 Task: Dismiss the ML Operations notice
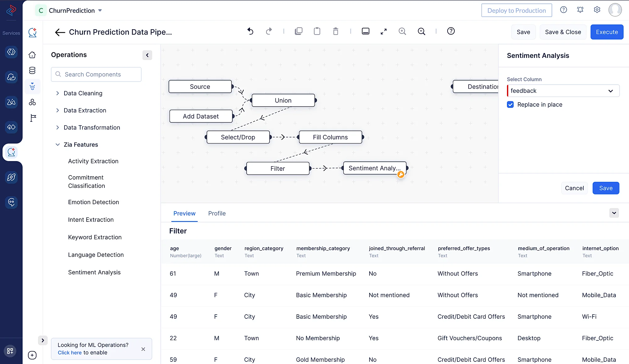(143, 349)
